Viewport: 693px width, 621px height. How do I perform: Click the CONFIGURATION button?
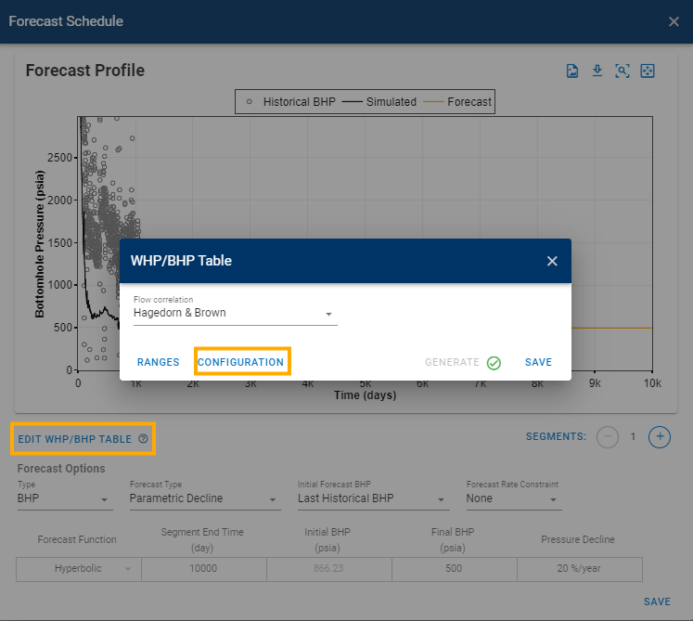coord(241,362)
